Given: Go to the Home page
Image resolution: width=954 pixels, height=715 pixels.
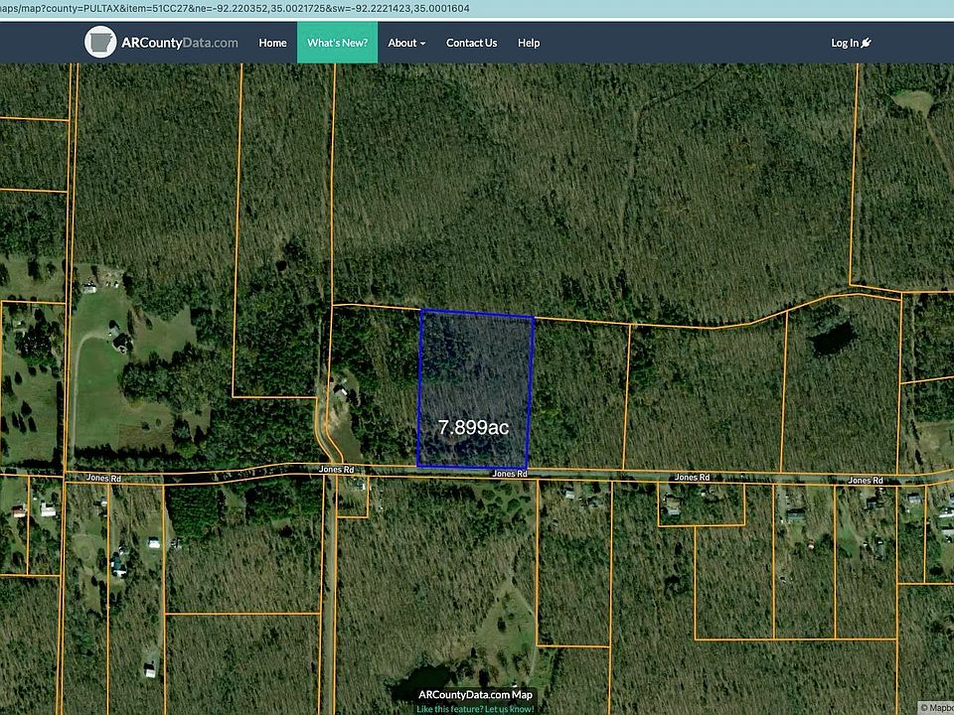Looking at the screenshot, I should (272, 43).
